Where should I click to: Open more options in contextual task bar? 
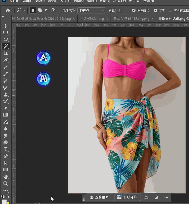click(166, 197)
